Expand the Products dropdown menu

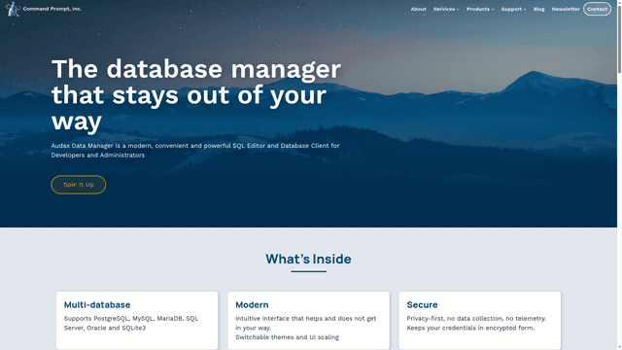pyautogui.click(x=480, y=9)
